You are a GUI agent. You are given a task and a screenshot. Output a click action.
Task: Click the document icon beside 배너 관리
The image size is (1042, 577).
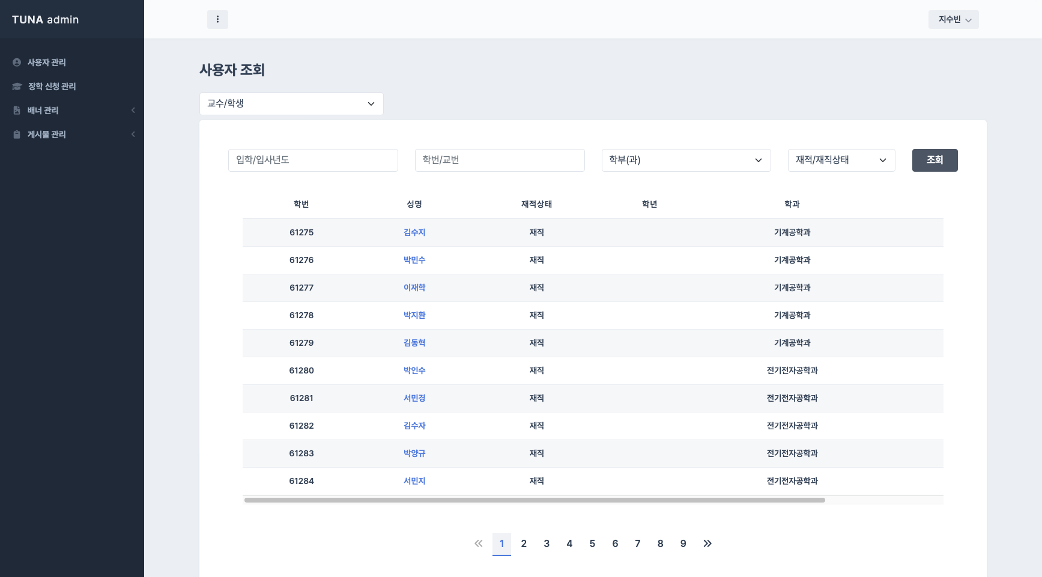pyautogui.click(x=17, y=110)
